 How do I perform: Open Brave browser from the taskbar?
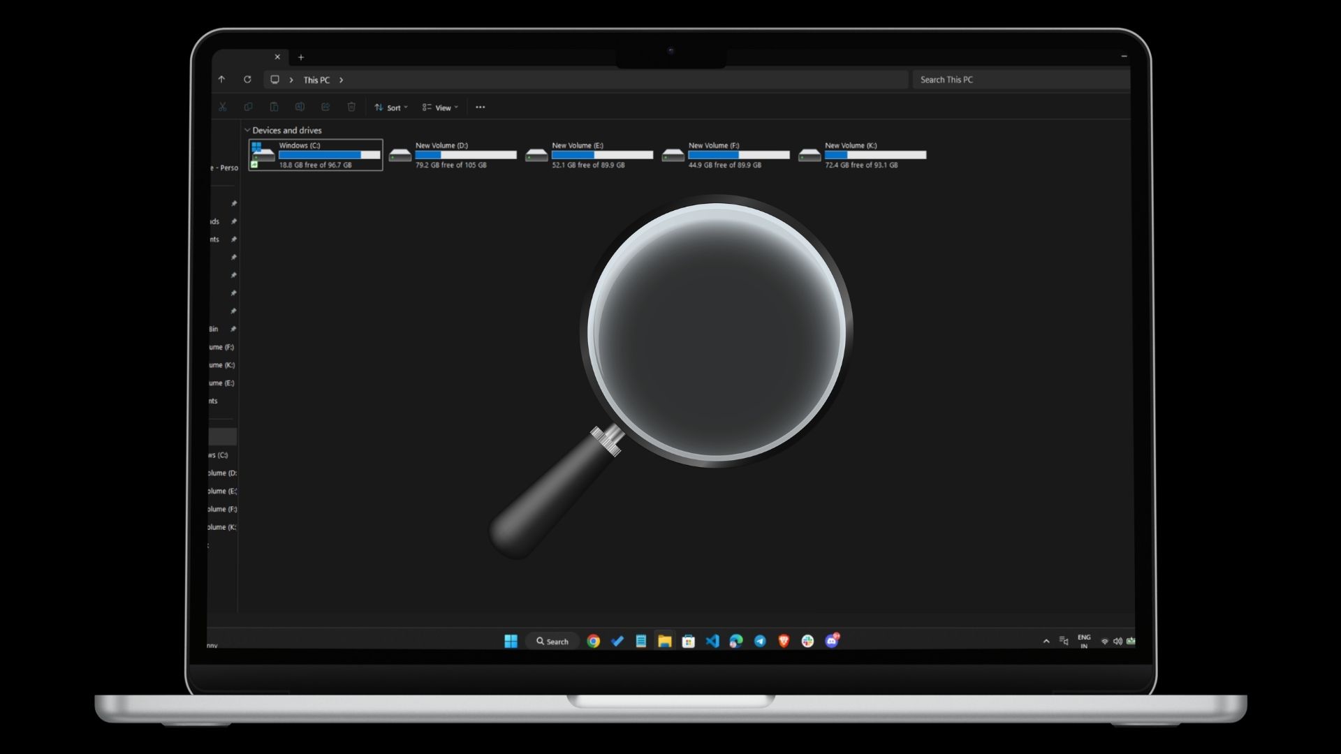(x=784, y=641)
